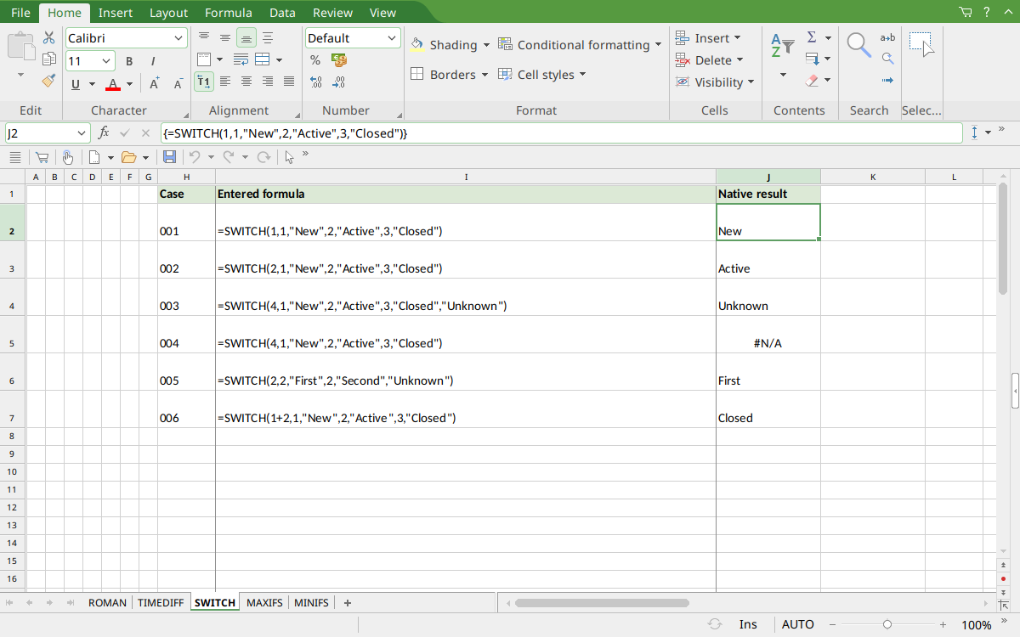The image size is (1020, 637).
Task: Click the Shading paint bucket icon
Action: [417, 45]
